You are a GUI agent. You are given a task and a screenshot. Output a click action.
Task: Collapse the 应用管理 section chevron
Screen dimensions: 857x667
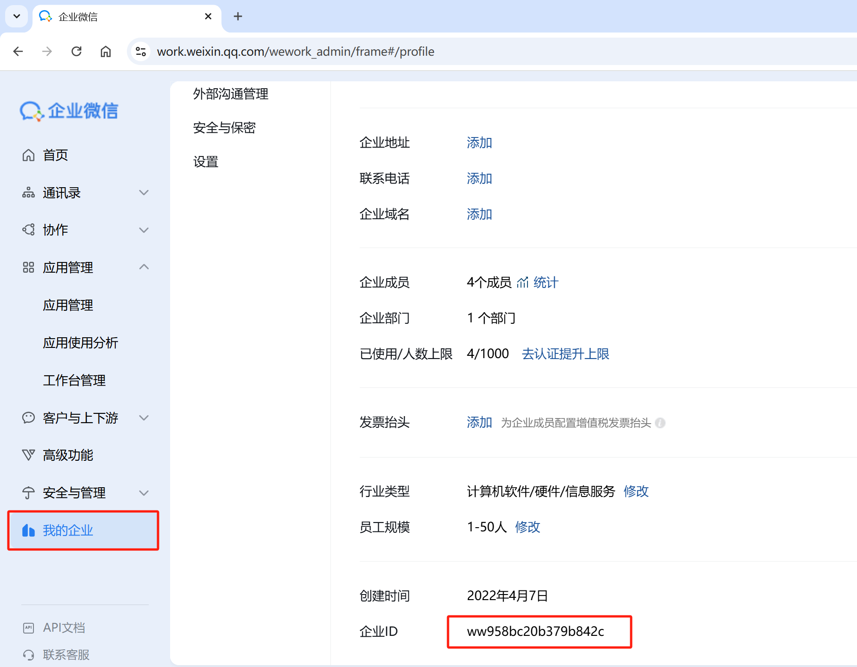coord(144,267)
